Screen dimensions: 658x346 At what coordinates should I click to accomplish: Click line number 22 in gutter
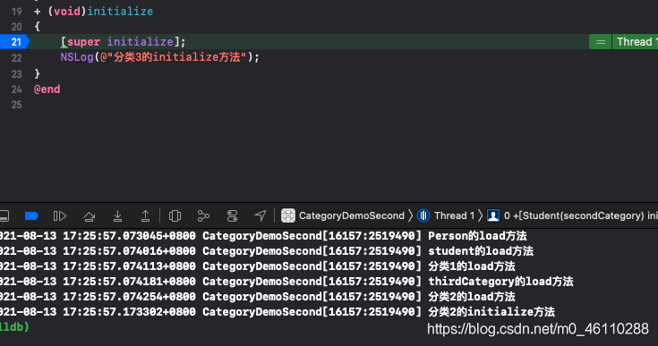tap(16, 58)
